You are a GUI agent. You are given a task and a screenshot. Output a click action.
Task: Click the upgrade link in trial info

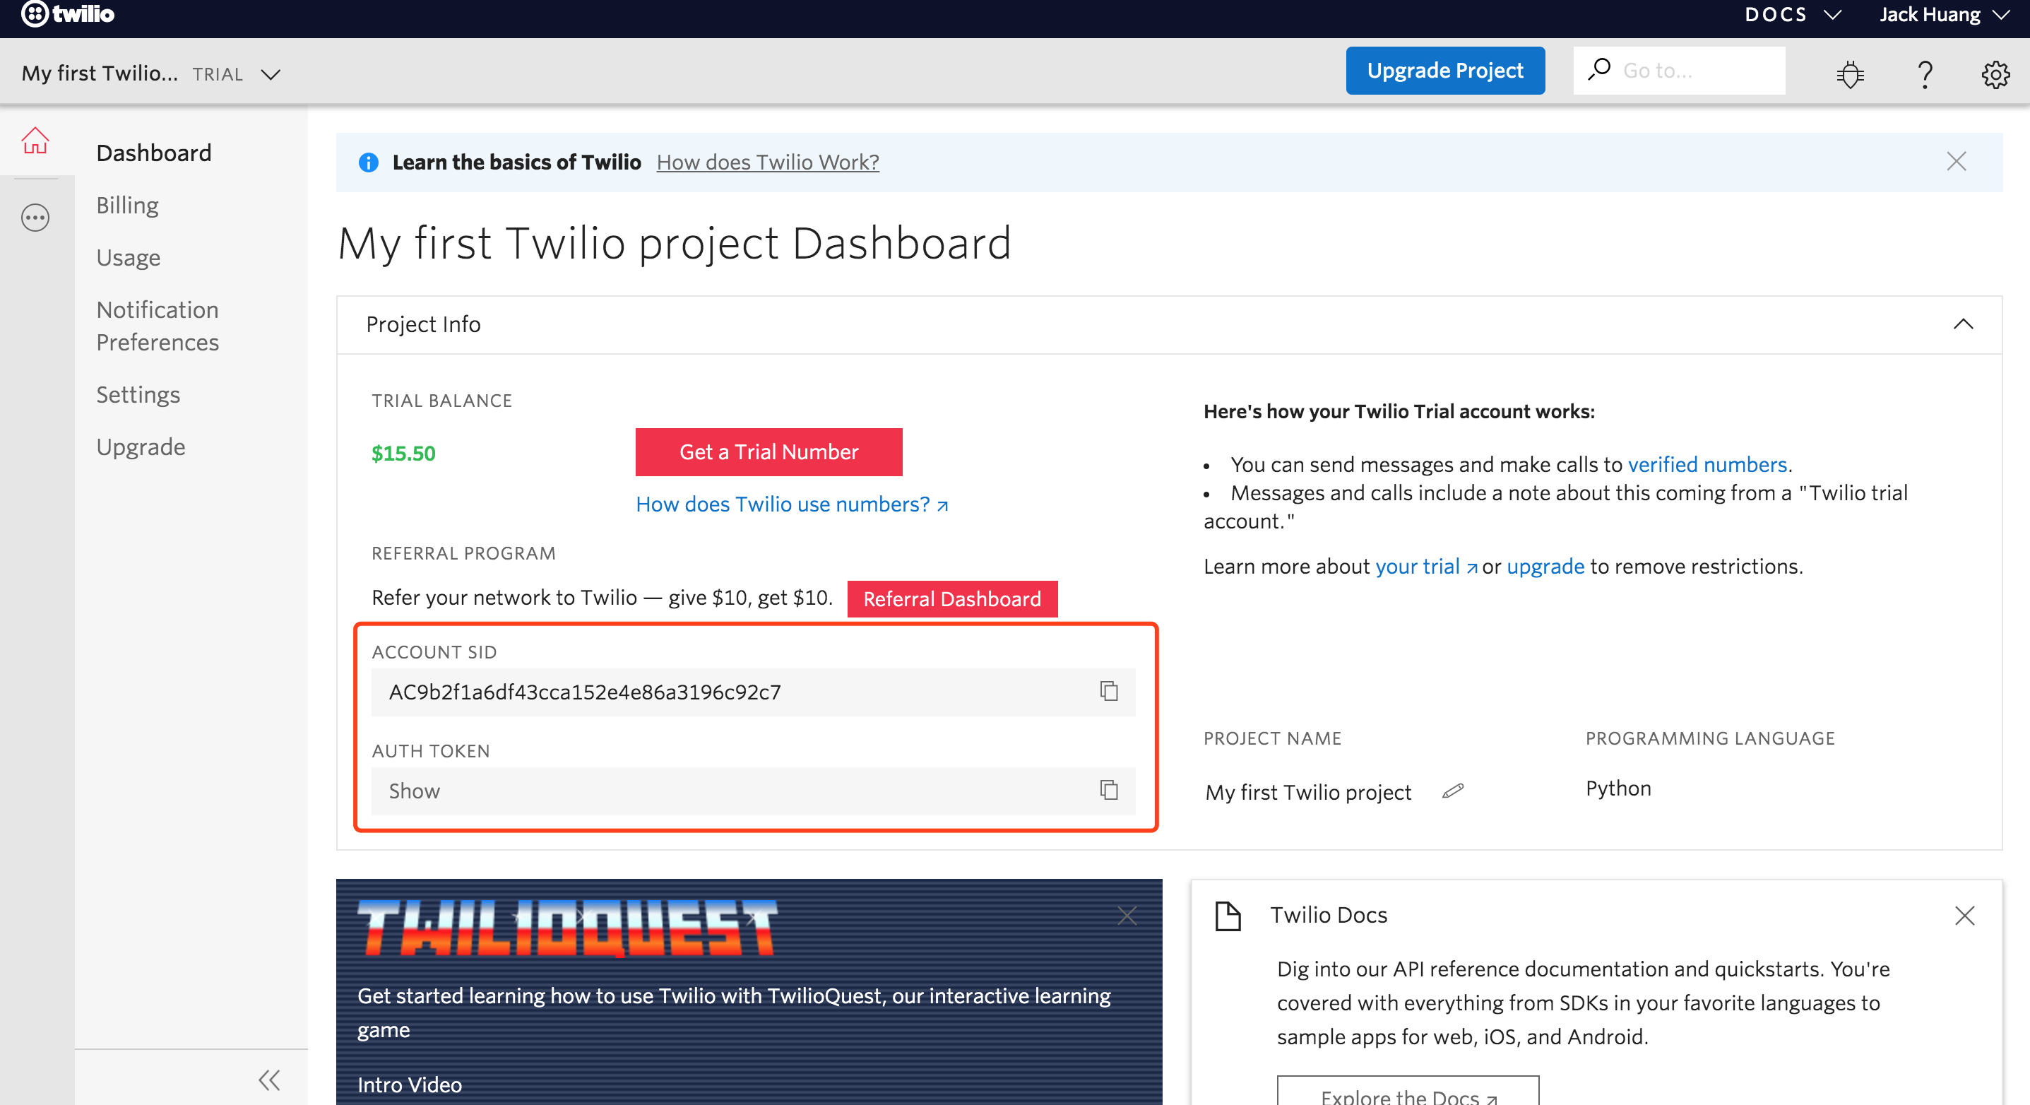click(x=1545, y=567)
